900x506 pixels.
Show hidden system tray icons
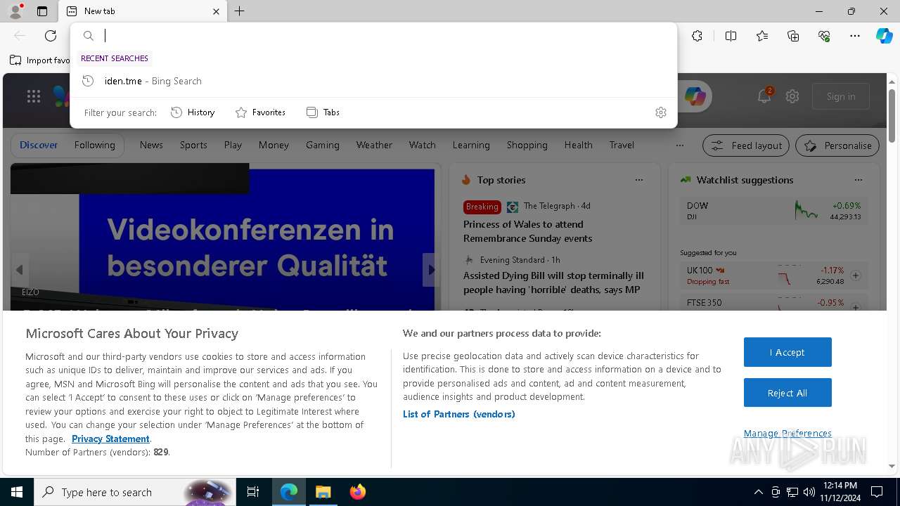click(x=759, y=492)
